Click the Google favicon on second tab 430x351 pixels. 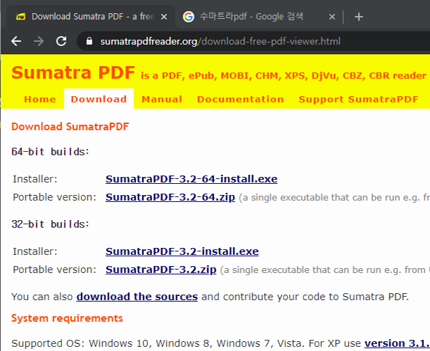coord(188,17)
